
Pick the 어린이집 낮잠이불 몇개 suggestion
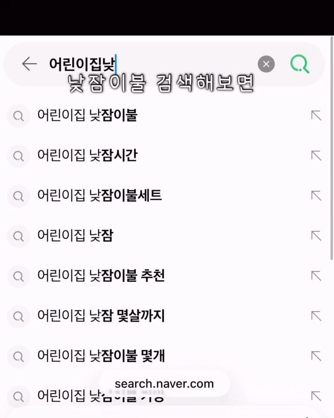pos(101,356)
